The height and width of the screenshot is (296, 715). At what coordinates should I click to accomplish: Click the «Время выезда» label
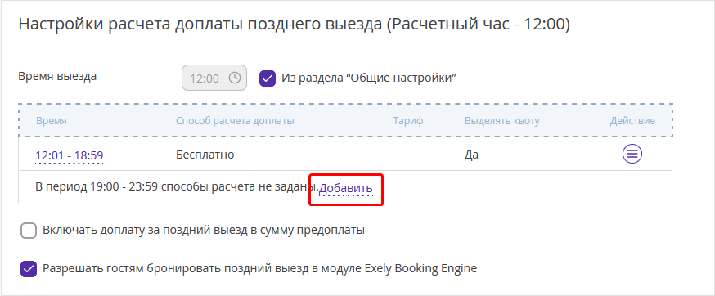click(57, 76)
